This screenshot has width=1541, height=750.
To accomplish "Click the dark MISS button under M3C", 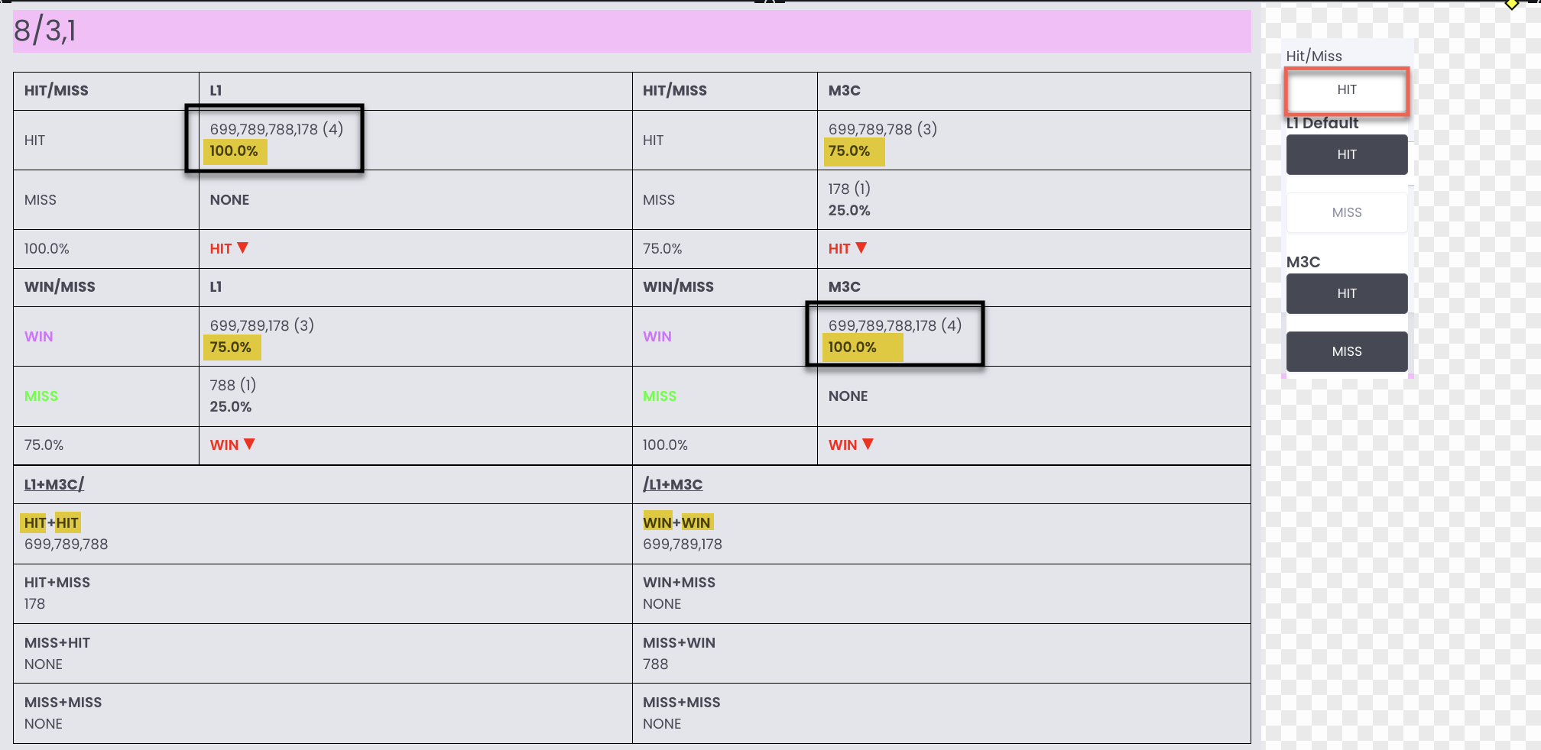I will pos(1347,351).
